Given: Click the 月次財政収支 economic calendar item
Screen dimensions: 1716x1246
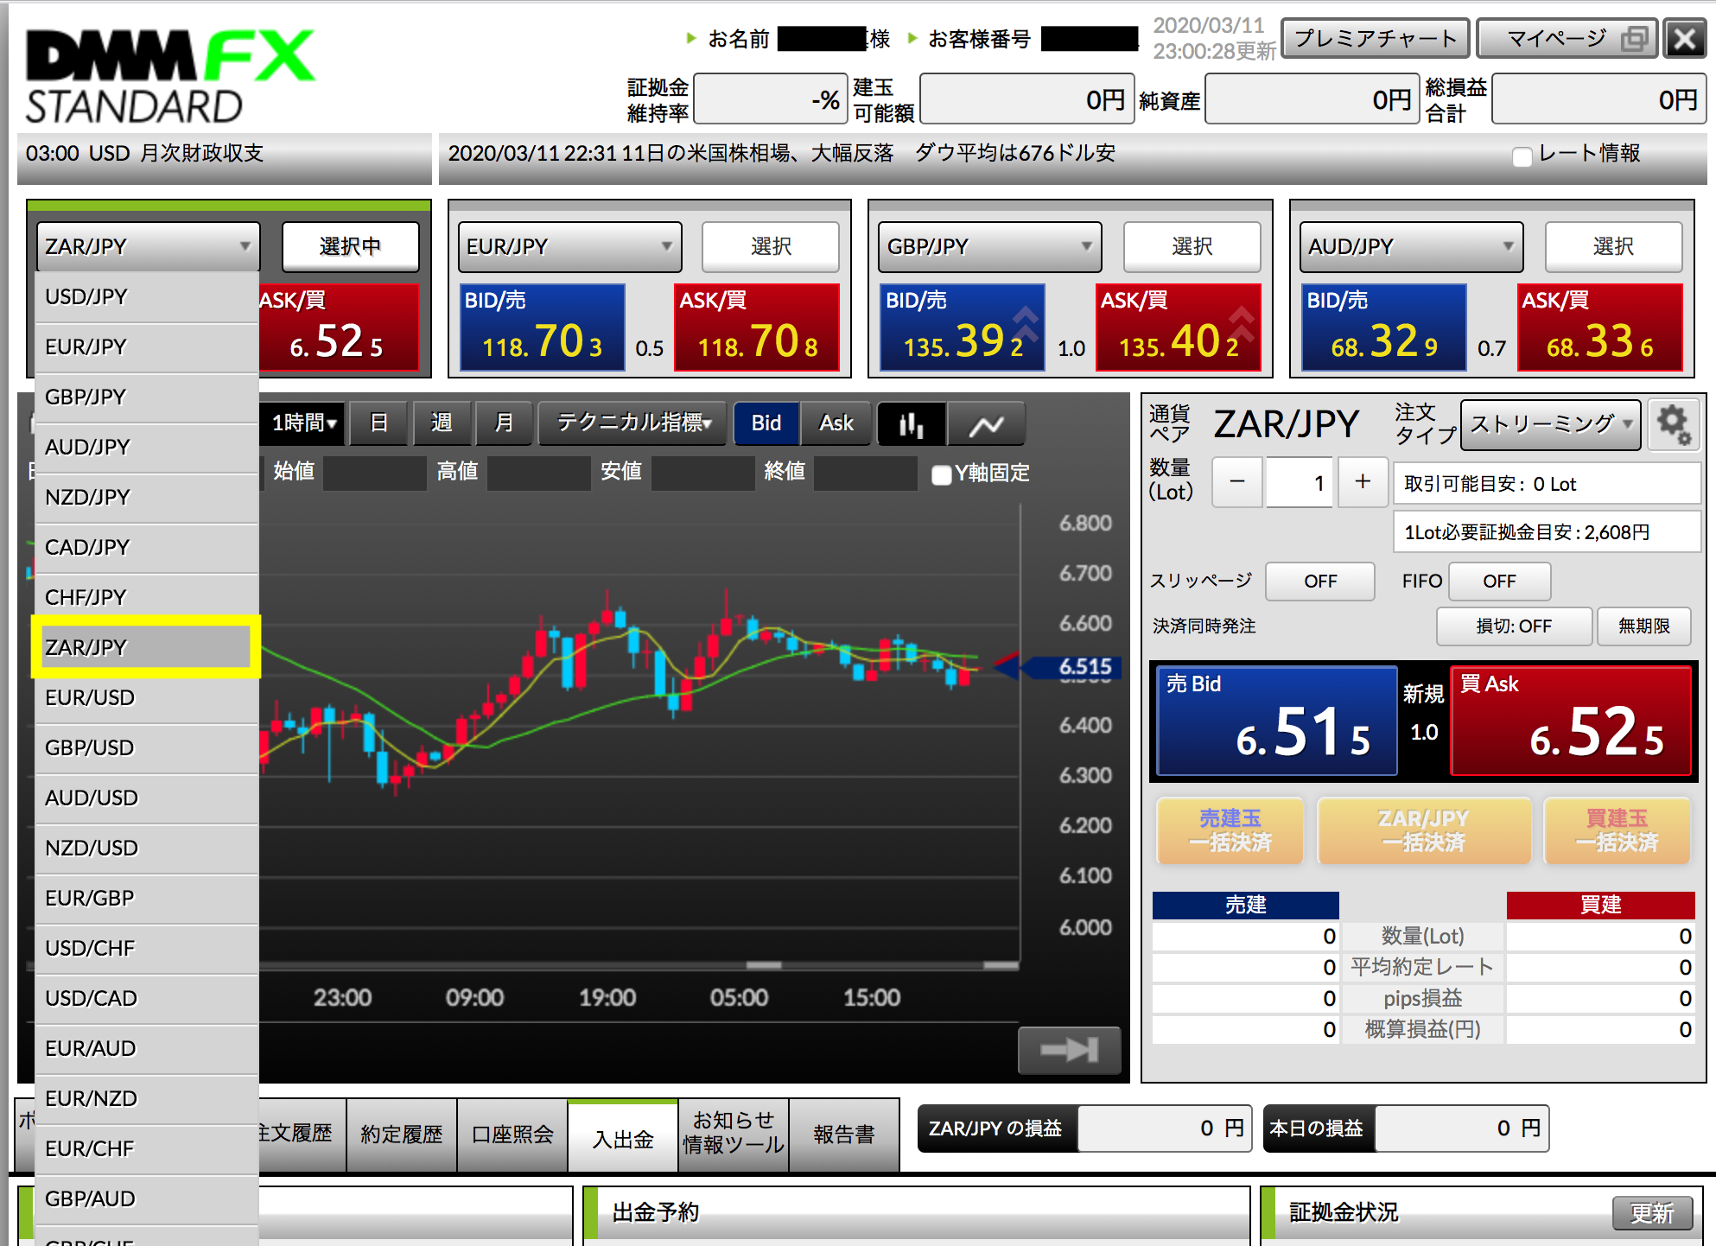Looking at the screenshot, I should (x=144, y=153).
